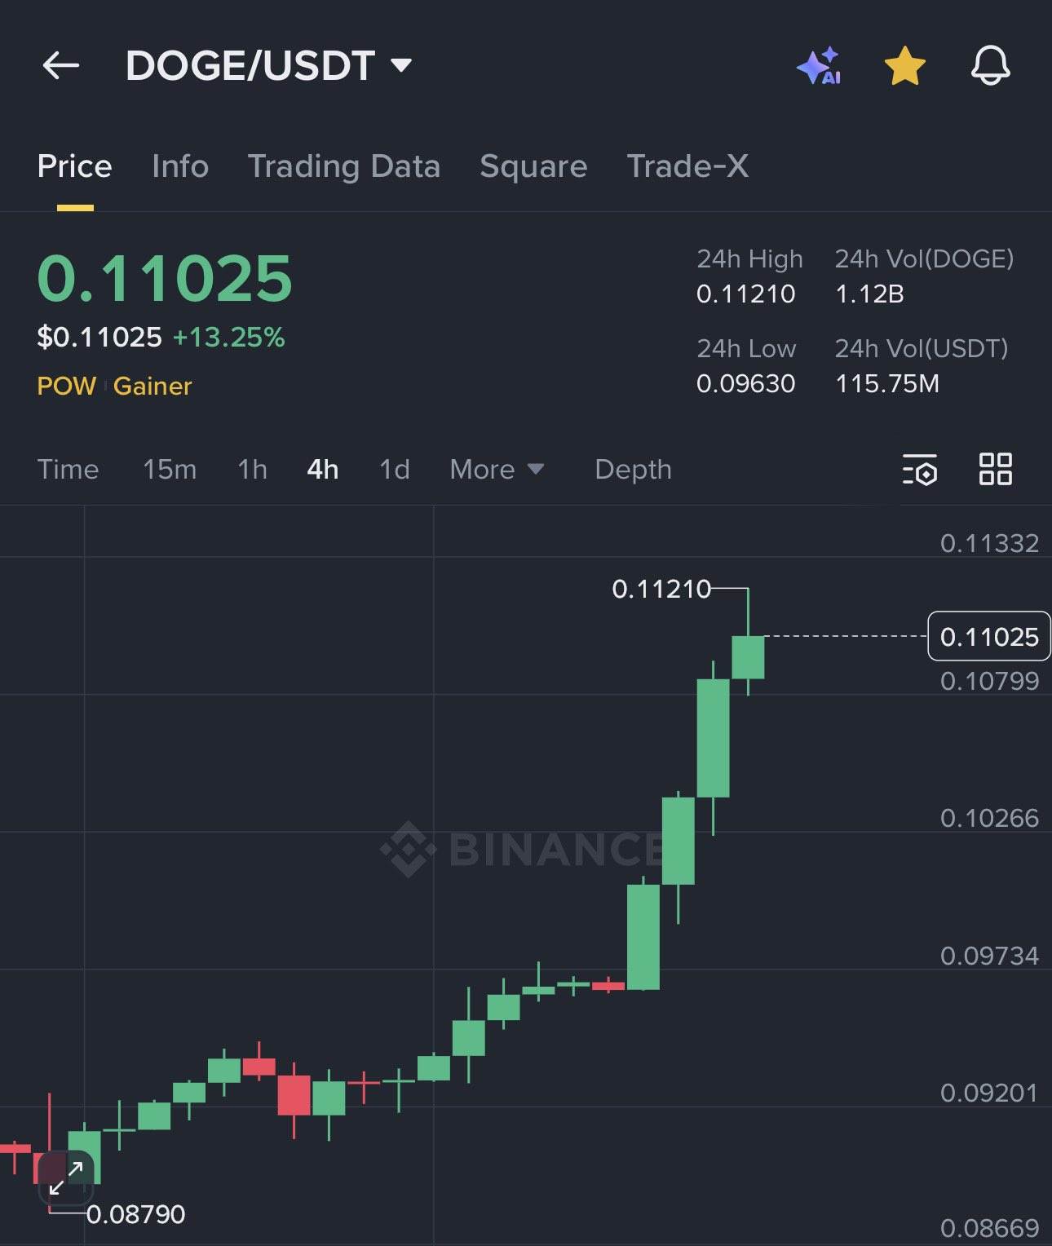Switch to the Square tab
The height and width of the screenshot is (1246, 1052).
pyautogui.click(x=533, y=166)
